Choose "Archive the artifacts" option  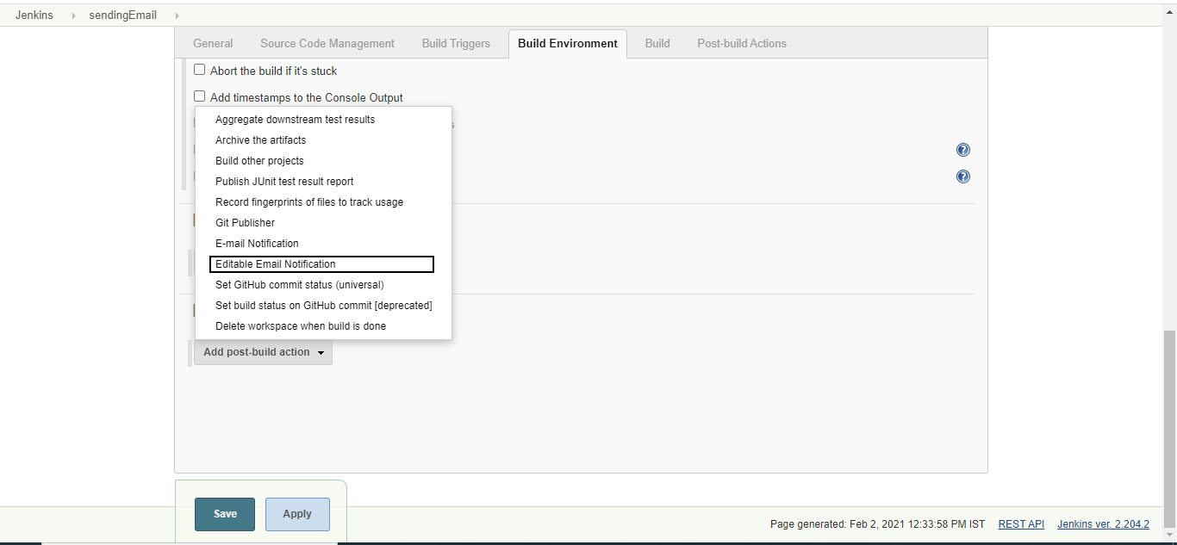(x=260, y=139)
